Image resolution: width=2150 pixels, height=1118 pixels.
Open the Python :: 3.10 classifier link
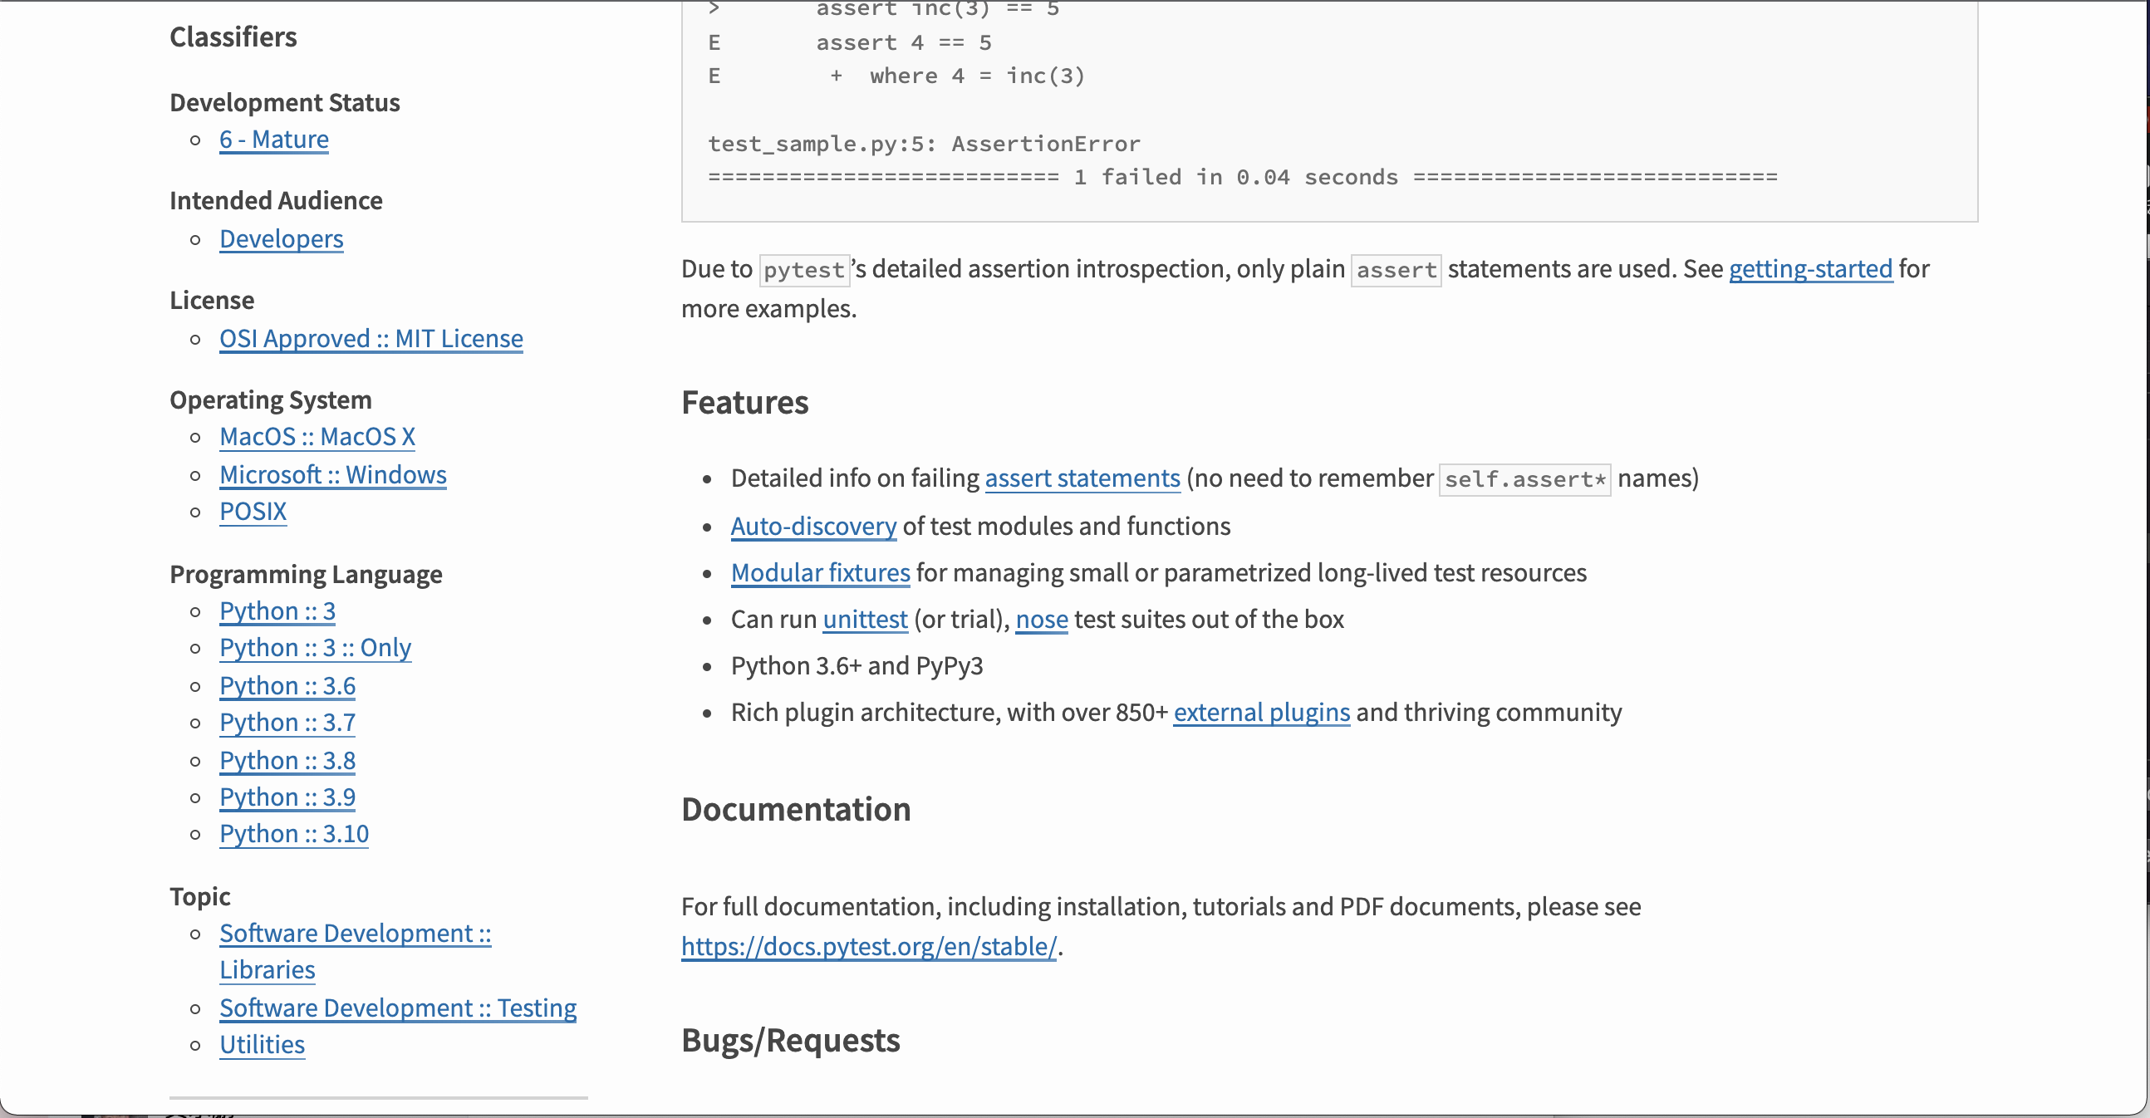tap(294, 834)
